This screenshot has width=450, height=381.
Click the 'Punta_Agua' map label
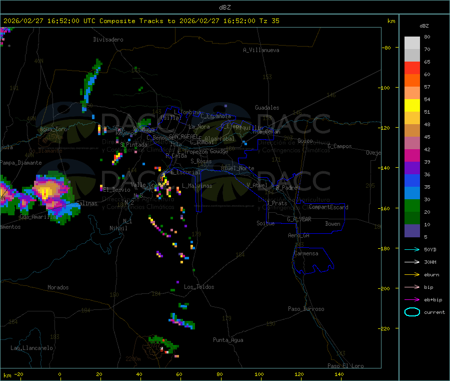(x=228, y=340)
